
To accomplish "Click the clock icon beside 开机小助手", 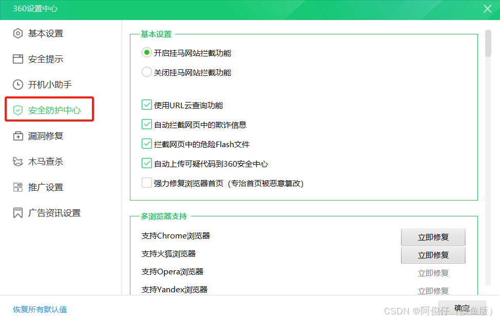I will click(18, 85).
